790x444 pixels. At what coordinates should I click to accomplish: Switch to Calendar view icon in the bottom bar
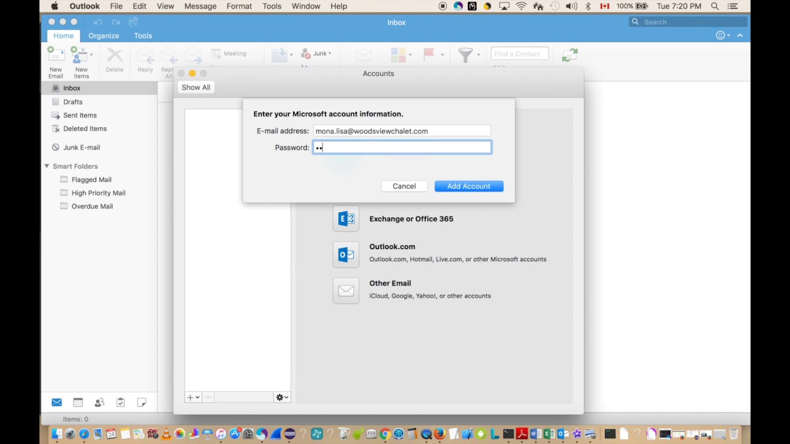tap(78, 402)
